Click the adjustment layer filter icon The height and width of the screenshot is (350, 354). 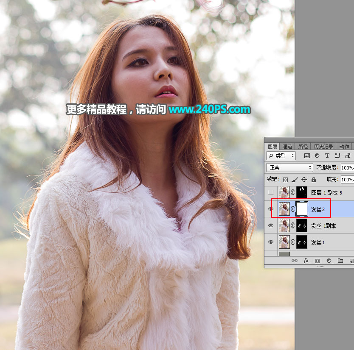pyautogui.click(x=317, y=156)
